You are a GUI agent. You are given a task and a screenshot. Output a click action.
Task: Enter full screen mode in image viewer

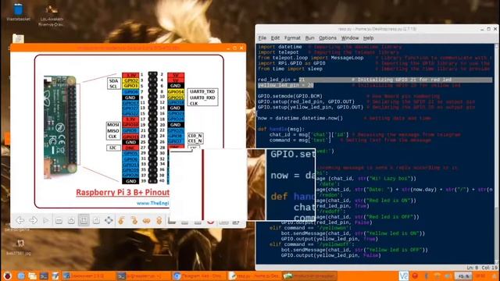pos(109,220)
